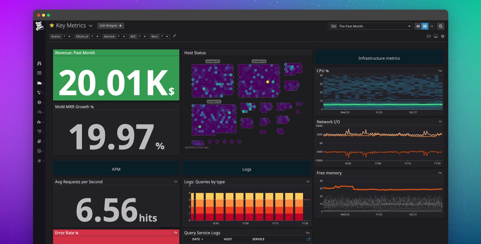Select the Watchdog binoculars icon in the sidebar
This screenshot has height=244, width=481.
pos(39,63)
